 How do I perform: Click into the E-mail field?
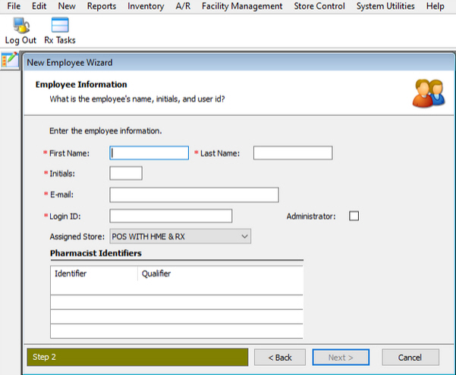[x=194, y=195]
